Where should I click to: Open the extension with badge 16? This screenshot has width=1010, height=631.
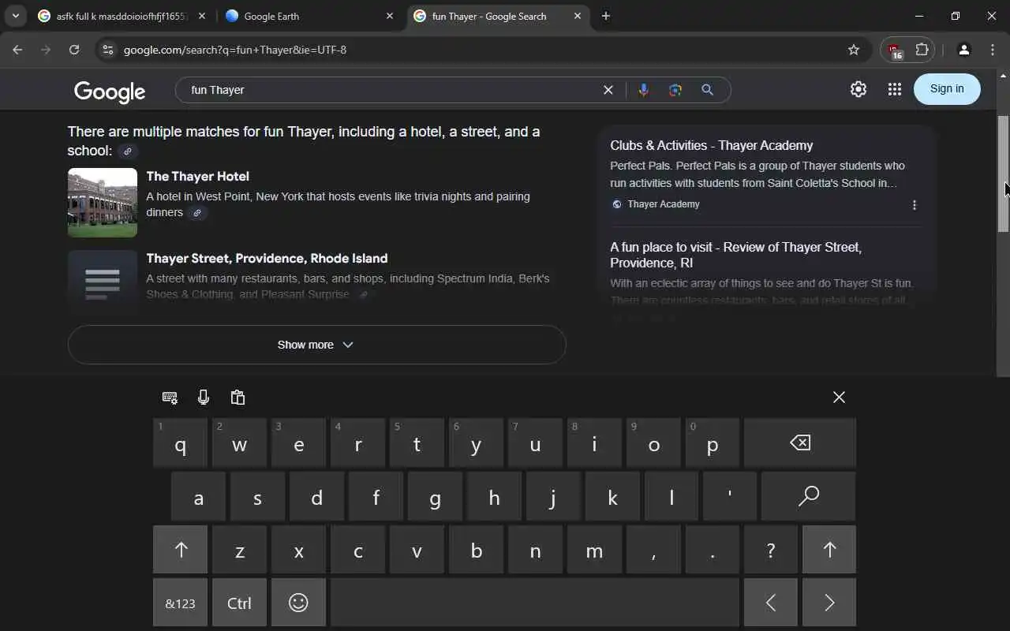[x=895, y=50]
